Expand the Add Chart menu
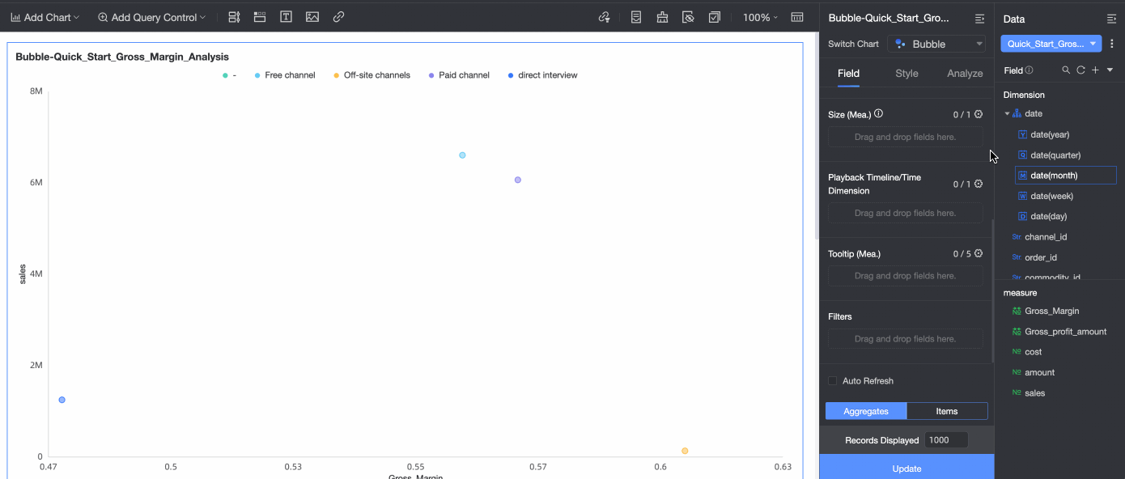This screenshot has width=1125, height=479. click(45, 17)
